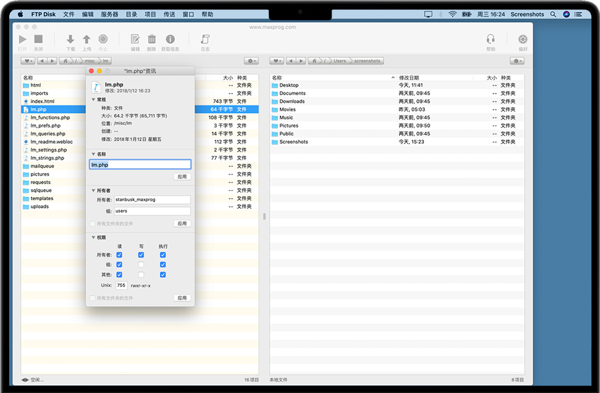The height and width of the screenshot is (393, 600).
Task: Open the Edit (编辑) toolbar tool
Action: coord(135,39)
